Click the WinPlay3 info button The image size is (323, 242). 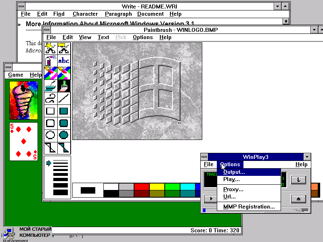coord(298,180)
